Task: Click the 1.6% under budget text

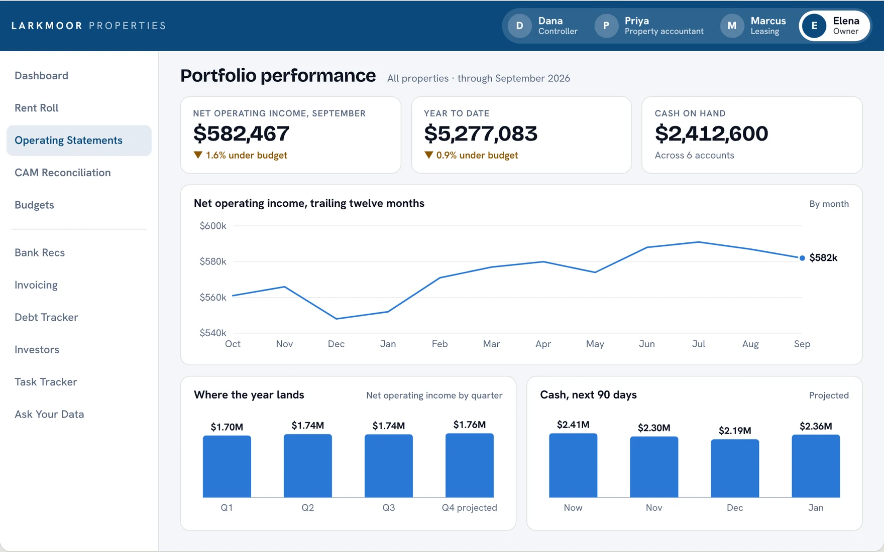Action: (x=246, y=155)
